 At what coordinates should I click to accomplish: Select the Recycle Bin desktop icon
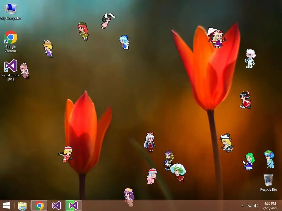tap(268, 182)
